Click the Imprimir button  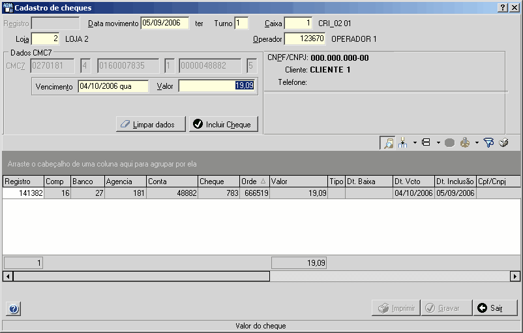point(396,308)
